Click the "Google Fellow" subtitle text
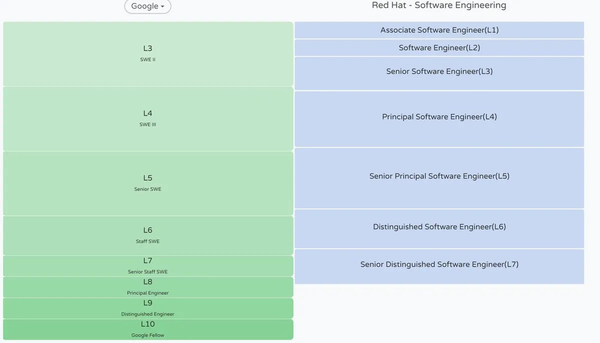Image resolution: width=600 pixels, height=343 pixels. (148, 336)
